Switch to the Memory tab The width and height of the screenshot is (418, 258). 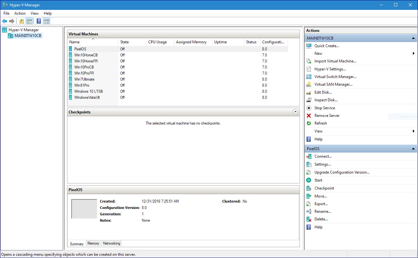[x=93, y=243]
